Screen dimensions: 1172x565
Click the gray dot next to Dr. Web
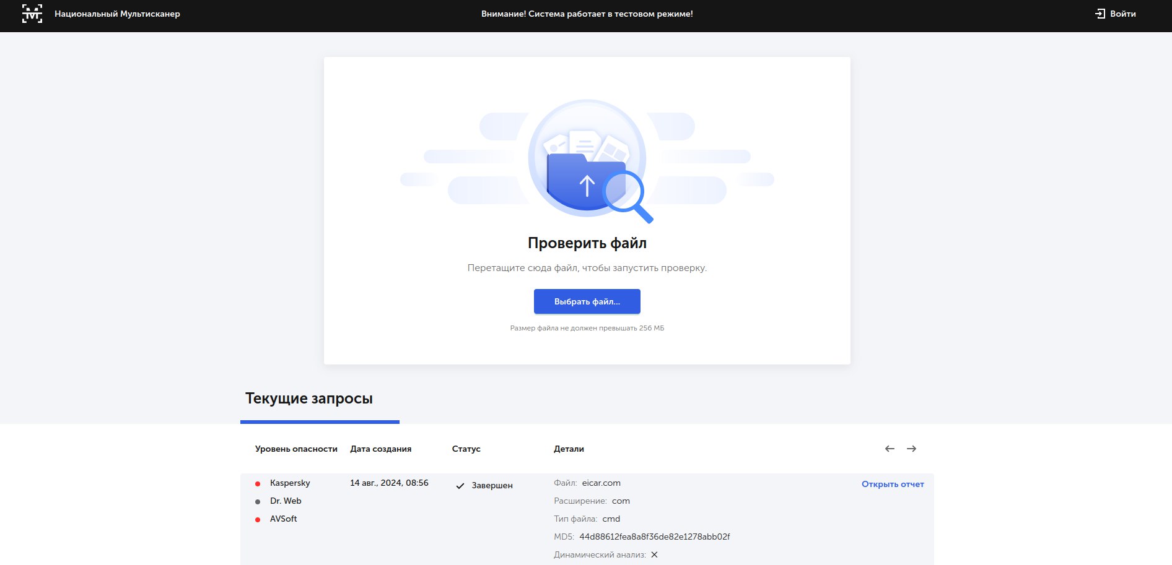[x=258, y=501]
